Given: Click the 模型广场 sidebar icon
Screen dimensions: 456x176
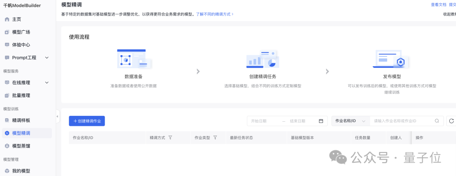Looking at the screenshot, I should pos(7,32).
